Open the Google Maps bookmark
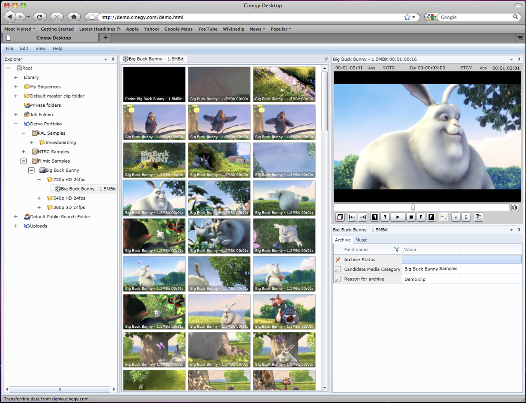This screenshot has width=526, height=403. tap(178, 29)
